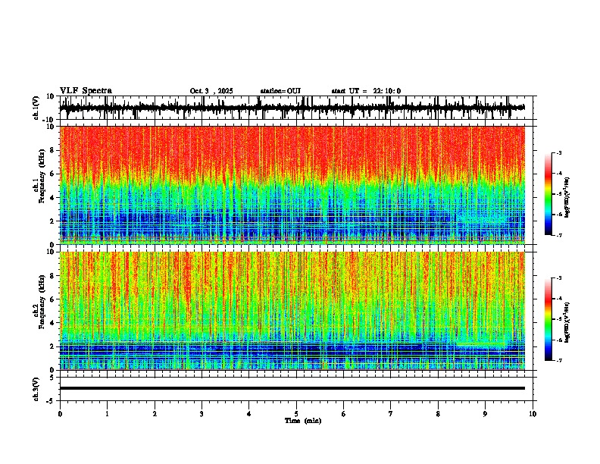Click the ch.2 Frequency (kHz) axis label
This screenshot has height=464, width=600.
pyautogui.click(x=39, y=302)
